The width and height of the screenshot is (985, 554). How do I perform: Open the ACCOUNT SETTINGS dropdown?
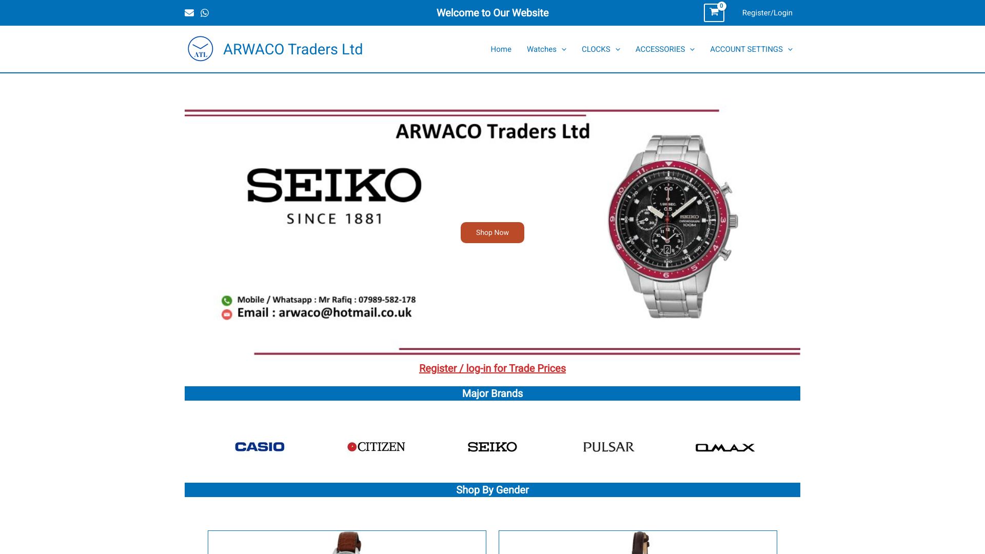[x=751, y=49]
